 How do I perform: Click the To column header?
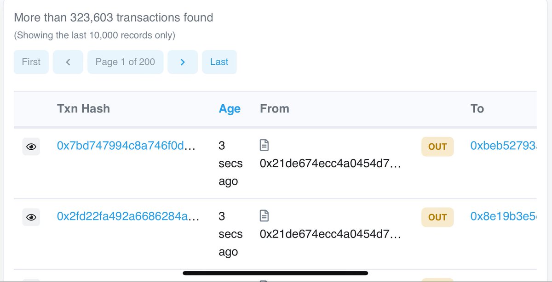tap(477, 109)
